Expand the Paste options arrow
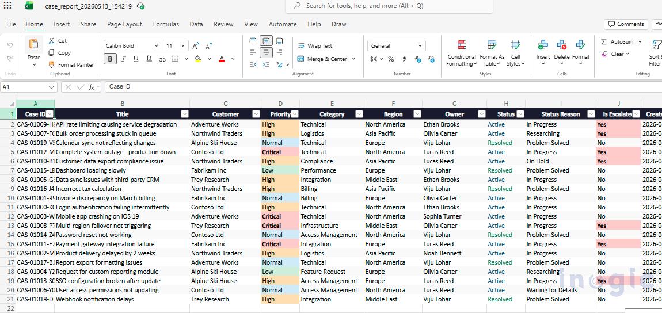The width and height of the screenshot is (662, 313). click(34, 65)
